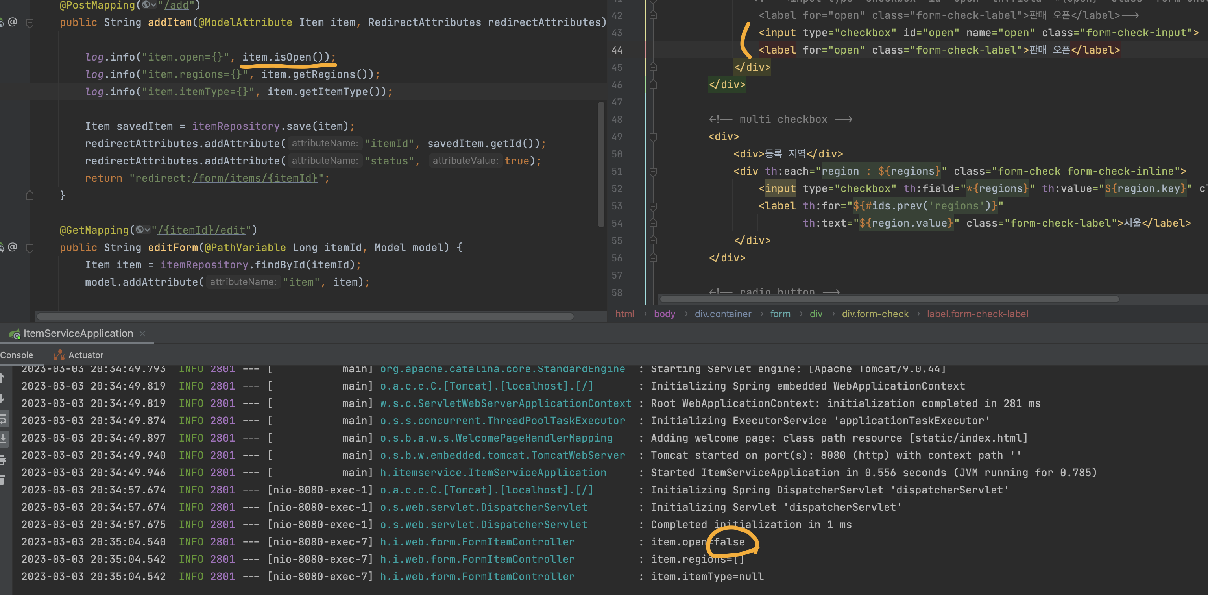Image resolution: width=1208 pixels, height=595 pixels.
Task: Click the up arrow in console toolbar
Action: click(2, 378)
